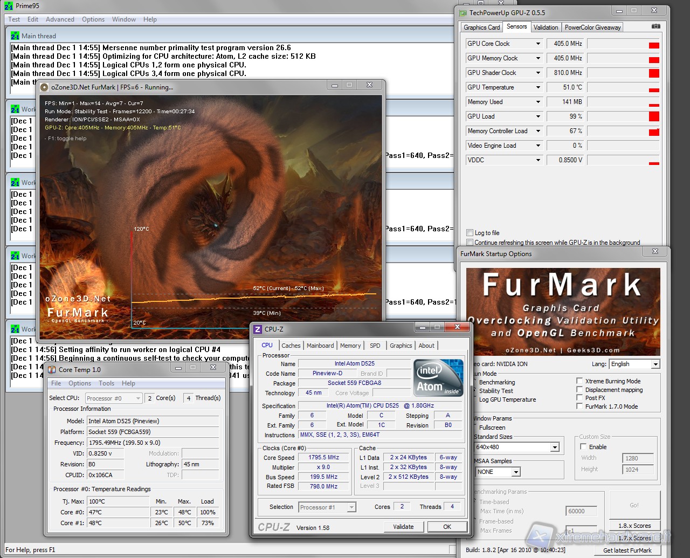690x558 pixels.
Task: Click the Core Temp thermometer icon
Action: pyautogui.click(x=52, y=370)
